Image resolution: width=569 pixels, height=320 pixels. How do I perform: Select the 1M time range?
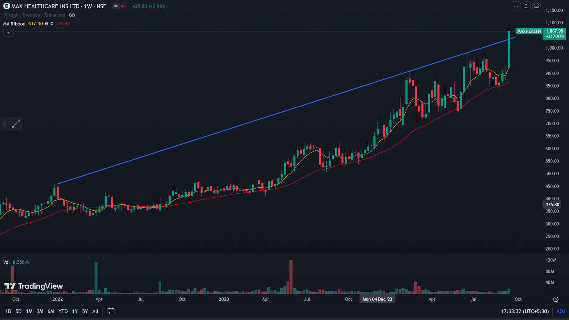(29, 311)
